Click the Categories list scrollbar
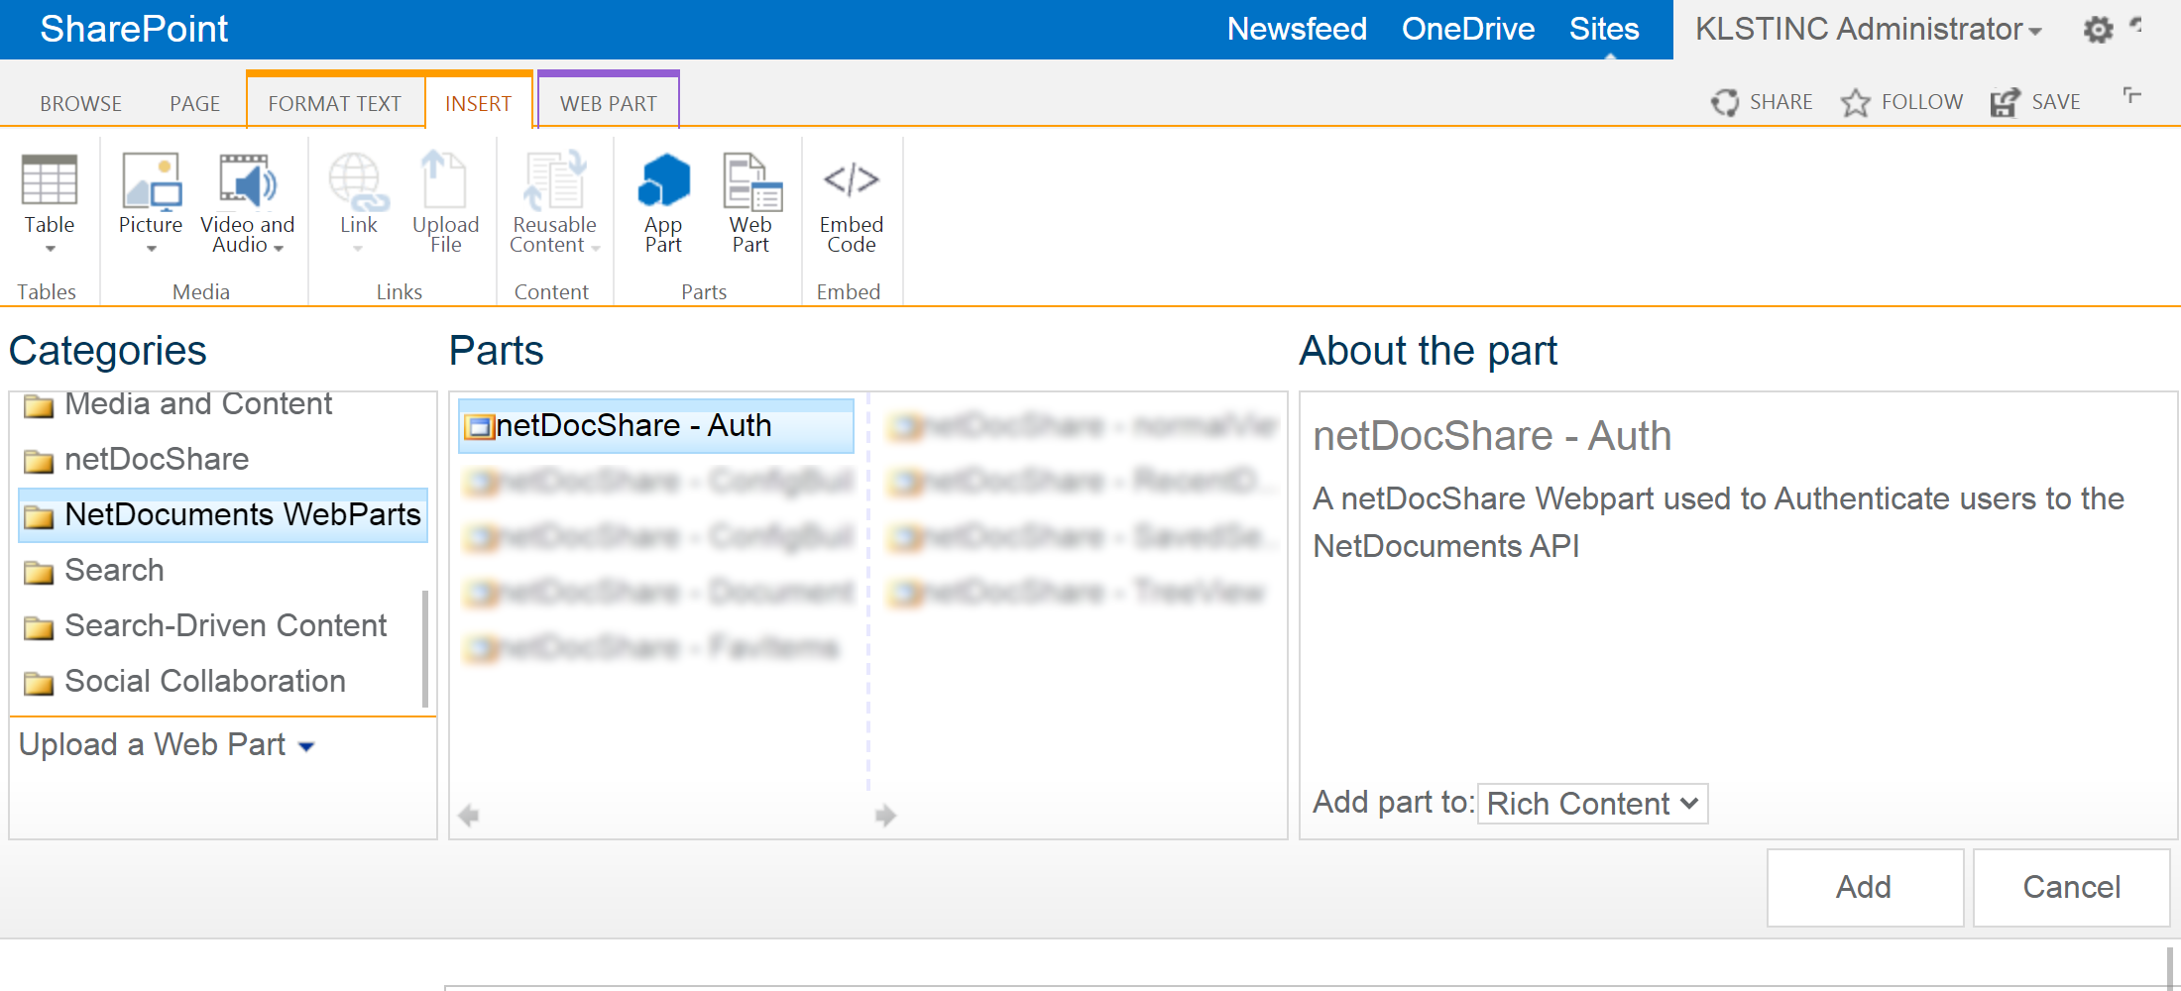 425,648
